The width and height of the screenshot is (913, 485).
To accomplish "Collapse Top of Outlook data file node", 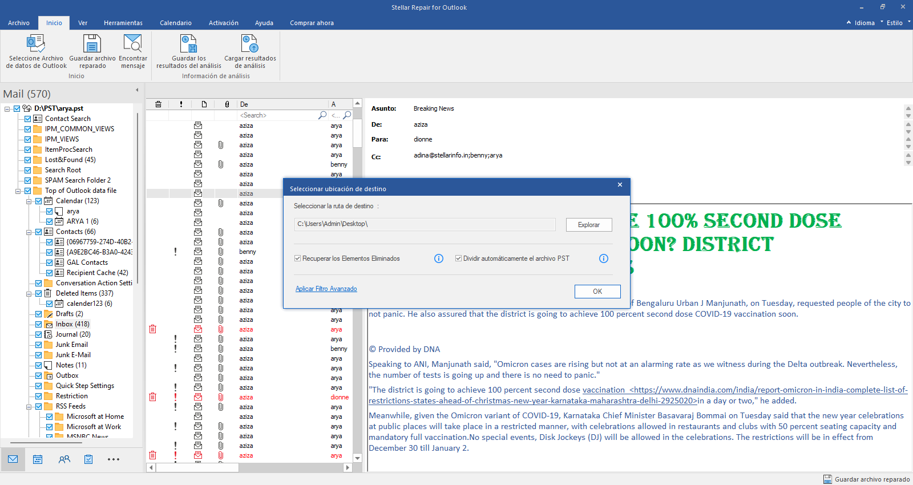I will 18,191.
